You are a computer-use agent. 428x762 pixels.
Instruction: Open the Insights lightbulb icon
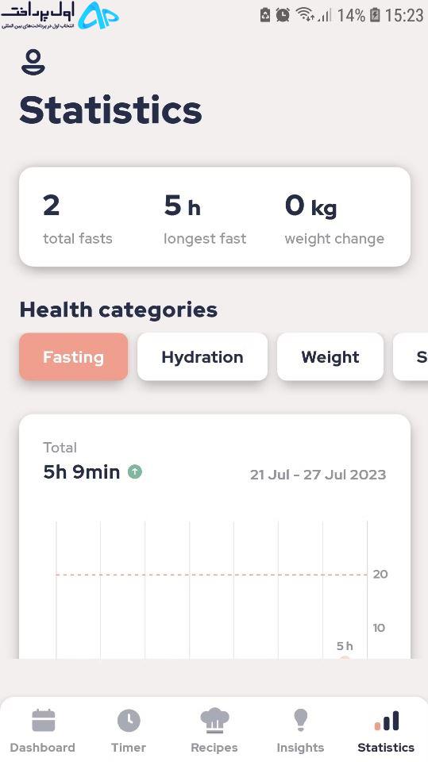pos(300,720)
